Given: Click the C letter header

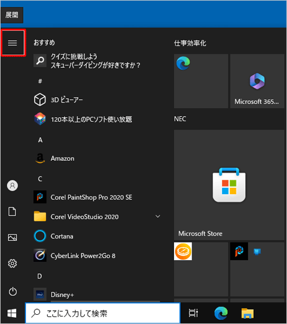Looking at the screenshot, I should tap(40, 179).
